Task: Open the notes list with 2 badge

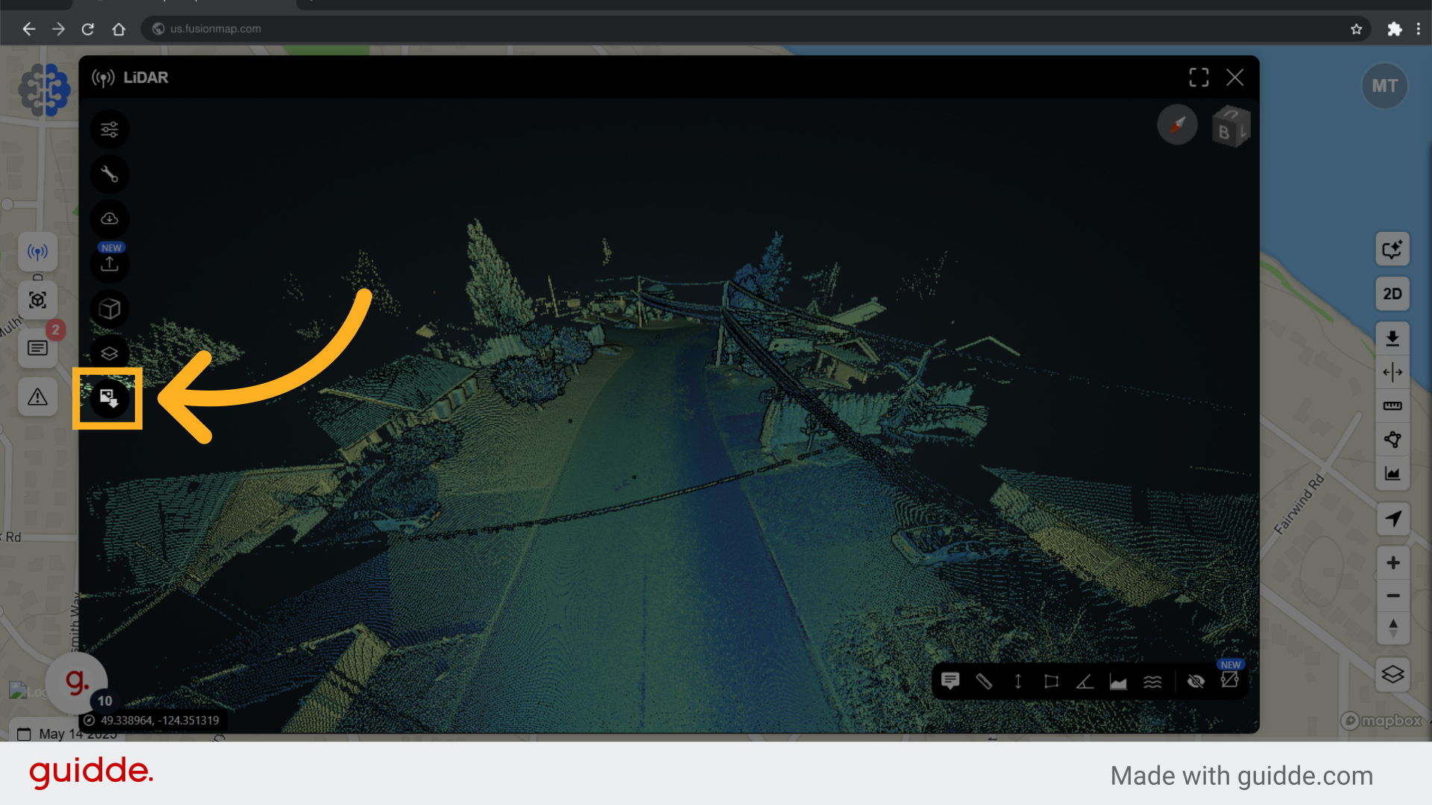Action: (x=37, y=348)
